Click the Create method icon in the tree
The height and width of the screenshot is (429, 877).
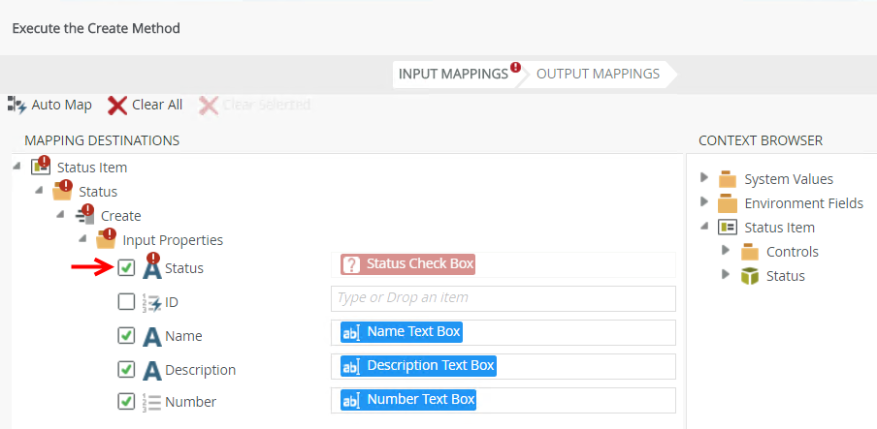point(85,215)
